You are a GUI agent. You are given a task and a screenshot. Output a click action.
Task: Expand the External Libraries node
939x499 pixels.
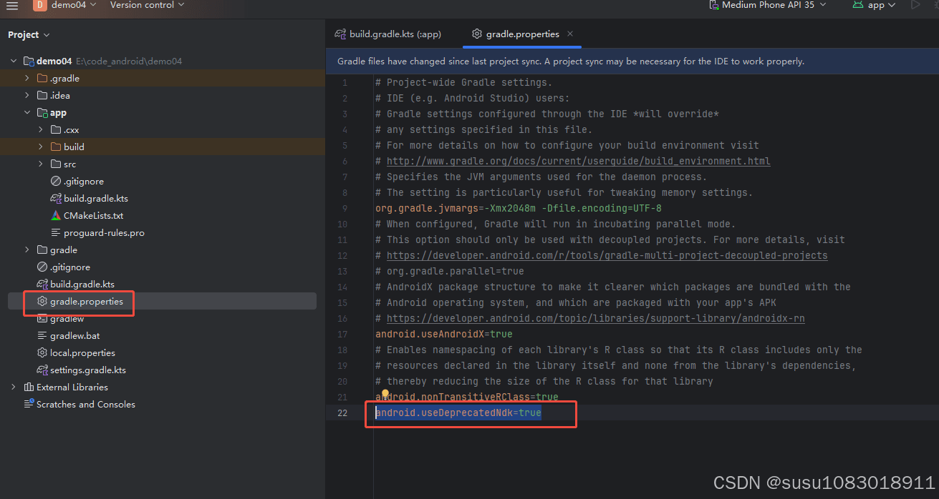click(x=14, y=387)
